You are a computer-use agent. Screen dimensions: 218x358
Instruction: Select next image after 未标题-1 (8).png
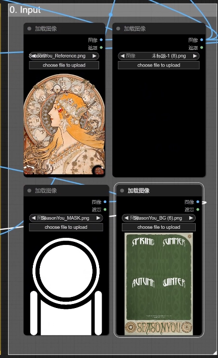click(x=195, y=56)
